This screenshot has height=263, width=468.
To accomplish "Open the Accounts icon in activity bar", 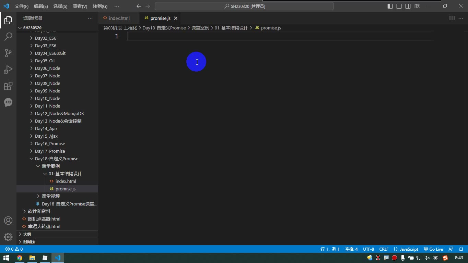I will [8, 221].
